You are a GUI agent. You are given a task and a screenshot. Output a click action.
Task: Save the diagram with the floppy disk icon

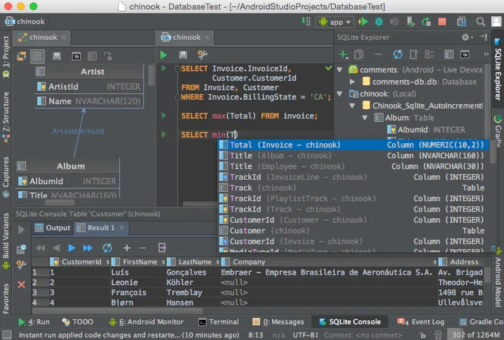pos(57,57)
